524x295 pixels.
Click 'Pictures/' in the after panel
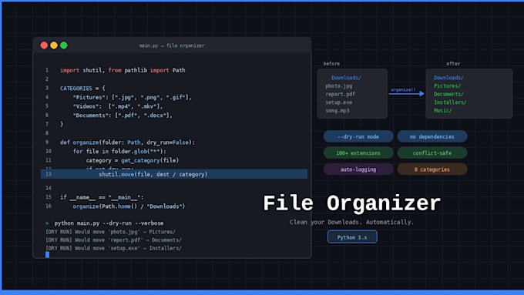(447, 85)
